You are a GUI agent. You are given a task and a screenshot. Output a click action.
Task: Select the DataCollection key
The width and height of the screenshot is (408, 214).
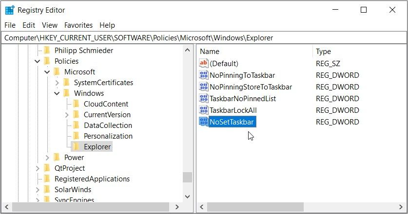point(108,125)
